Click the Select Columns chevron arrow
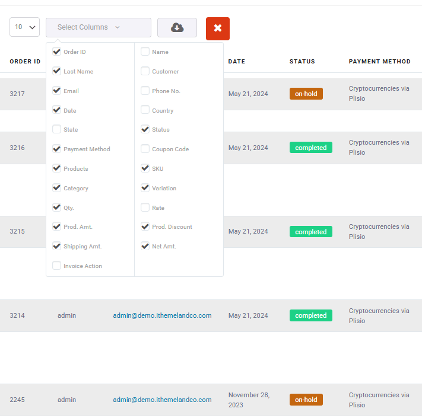This screenshot has width=422, height=418. point(118,27)
